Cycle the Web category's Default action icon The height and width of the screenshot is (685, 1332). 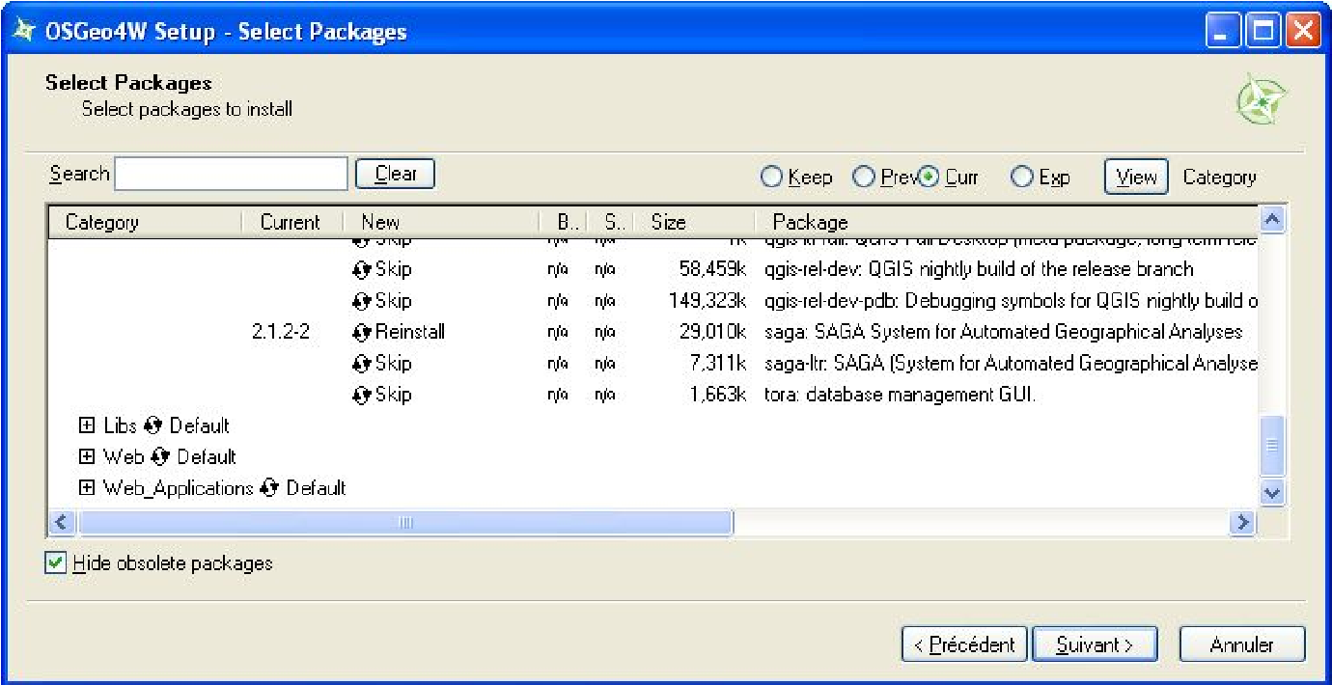pos(160,456)
